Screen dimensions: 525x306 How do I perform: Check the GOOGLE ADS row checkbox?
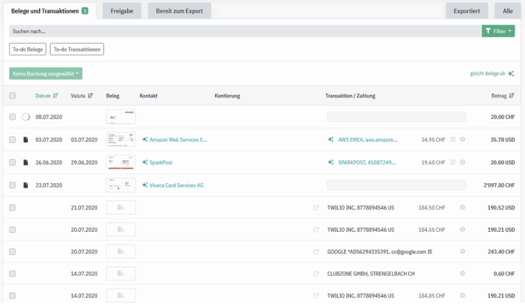click(x=12, y=252)
